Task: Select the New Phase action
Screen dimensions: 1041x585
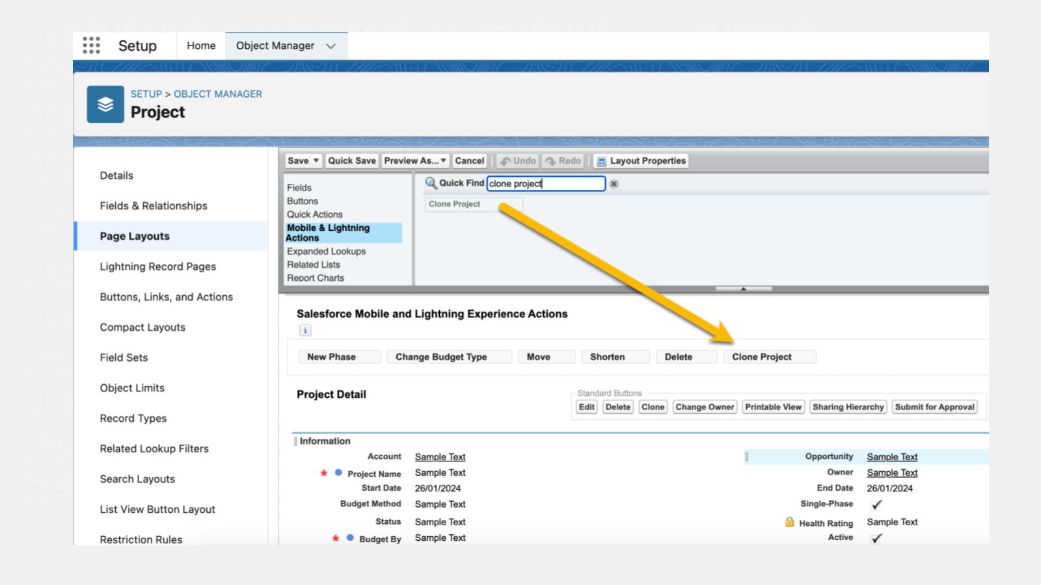Action: pyautogui.click(x=339, y=357)
